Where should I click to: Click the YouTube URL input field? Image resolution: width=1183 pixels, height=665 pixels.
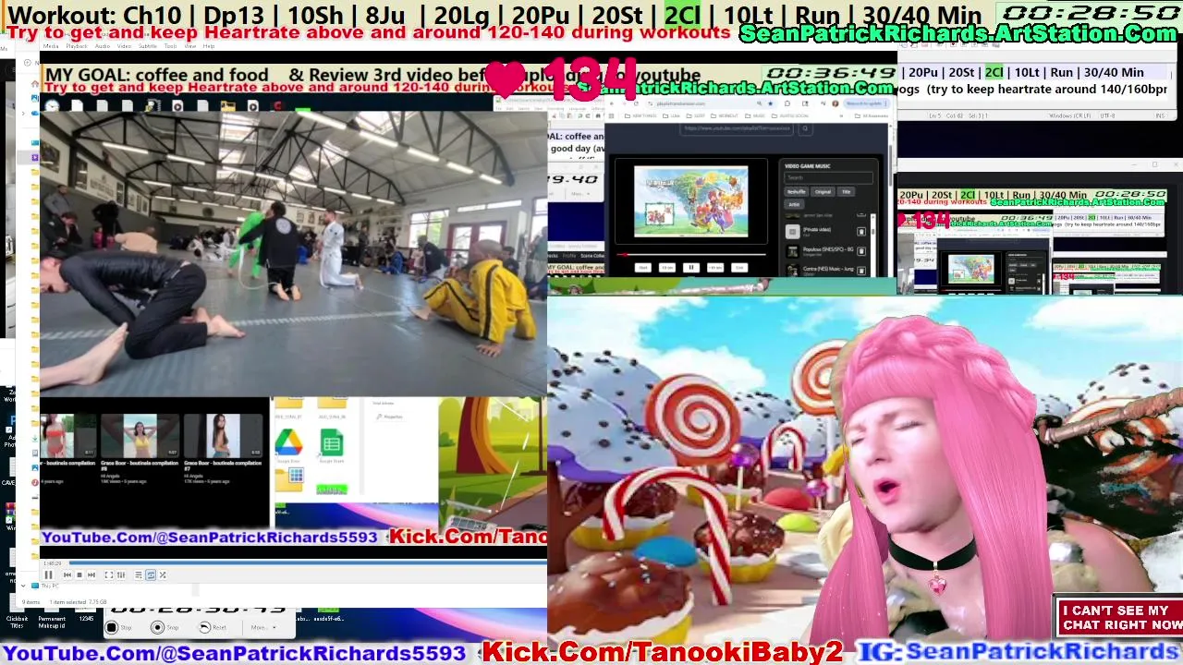point(737,128)
